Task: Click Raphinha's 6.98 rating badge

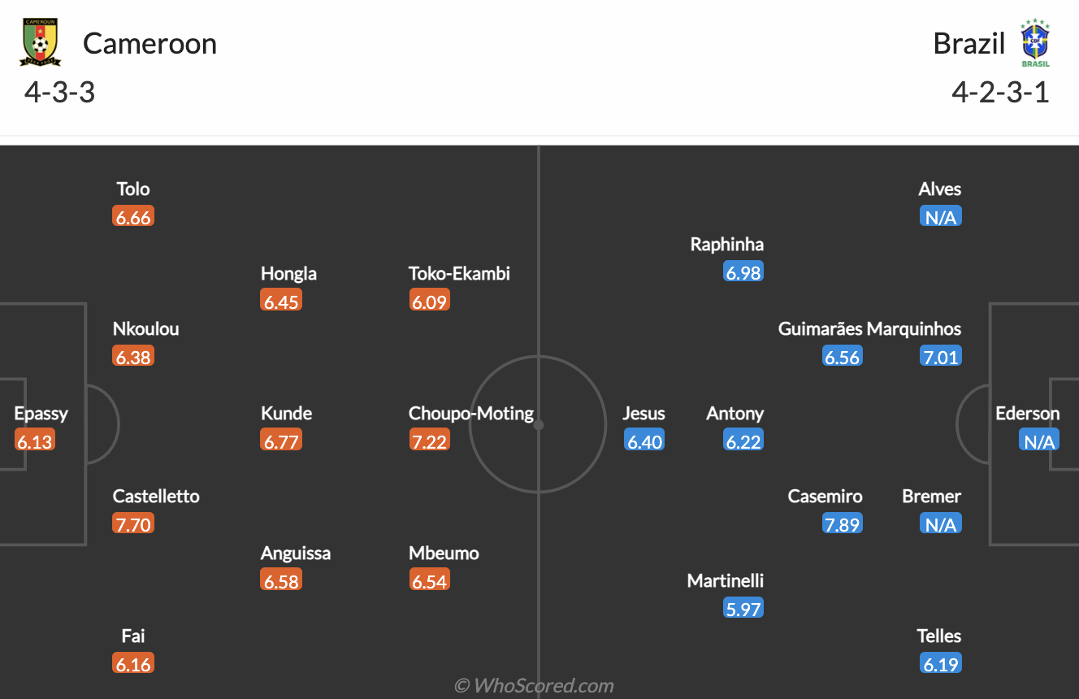Action: pos(742,271)
